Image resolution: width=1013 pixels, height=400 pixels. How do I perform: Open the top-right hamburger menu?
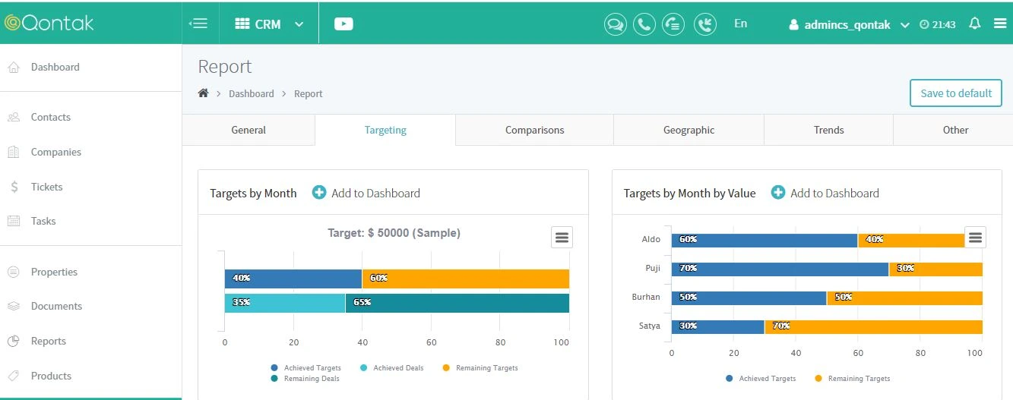1000,24
